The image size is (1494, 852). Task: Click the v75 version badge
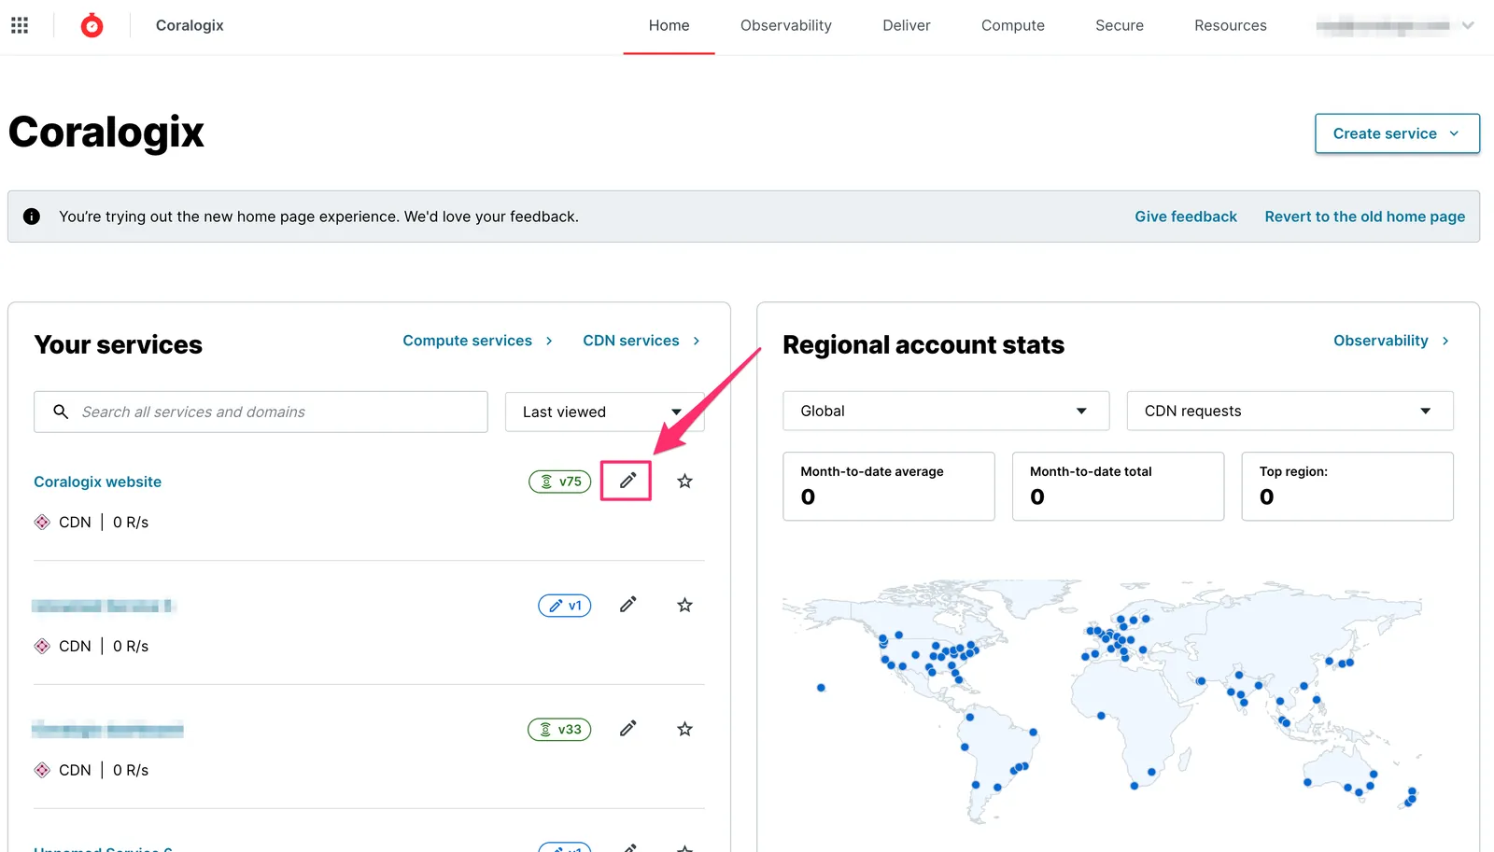[x=560, y=482]
